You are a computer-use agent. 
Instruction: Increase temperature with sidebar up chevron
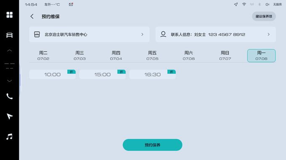pyautogui.click(x=10, y=51)
